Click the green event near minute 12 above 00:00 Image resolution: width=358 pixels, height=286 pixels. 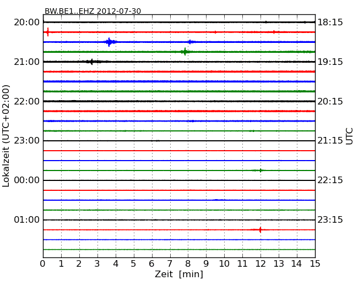(x=260, y=170)
